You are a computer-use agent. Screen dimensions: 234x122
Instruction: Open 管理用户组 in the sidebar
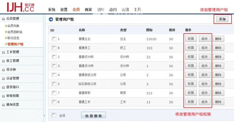coord(15,44)
